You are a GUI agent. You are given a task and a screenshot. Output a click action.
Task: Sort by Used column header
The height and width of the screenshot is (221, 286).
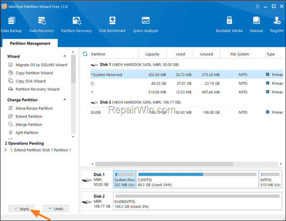(180, 54)
